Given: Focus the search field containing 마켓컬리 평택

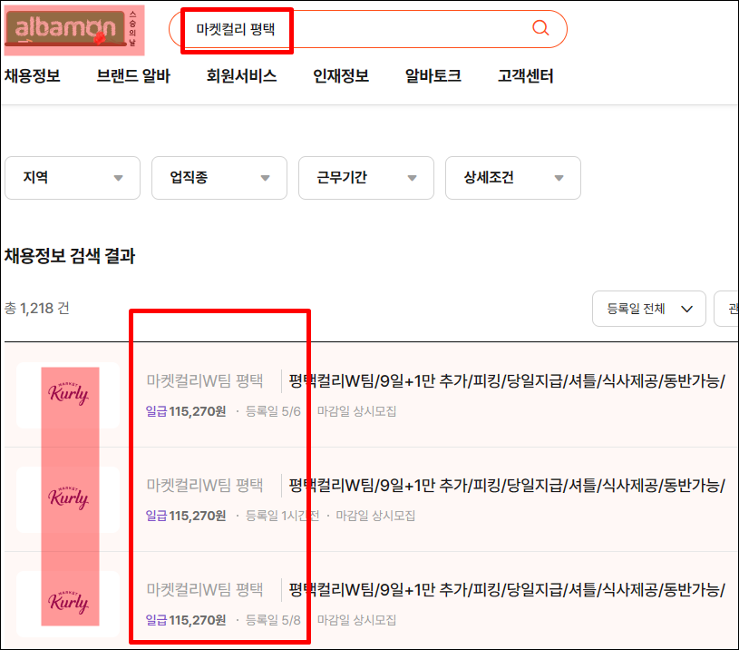Looking at the screenshot, I should click(367, 29).
